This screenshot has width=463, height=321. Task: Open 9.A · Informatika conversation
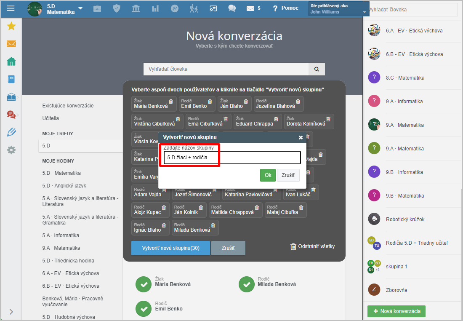[412, 102]
